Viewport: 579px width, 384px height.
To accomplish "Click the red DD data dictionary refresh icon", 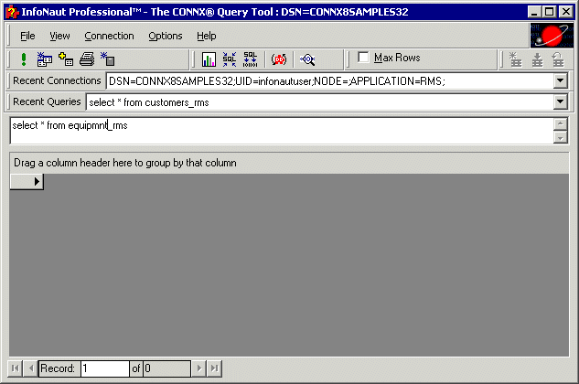I will [279, 59].
